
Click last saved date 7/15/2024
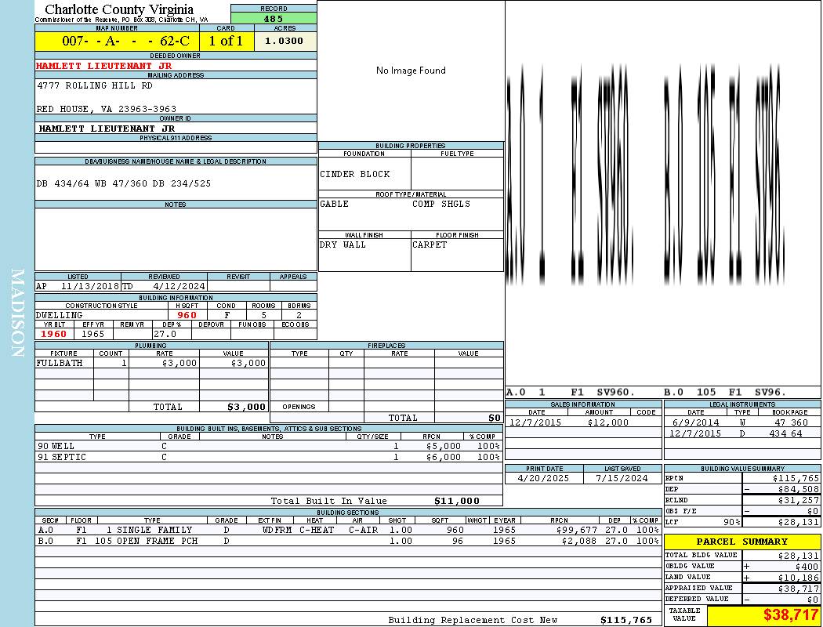click(622, 478)
